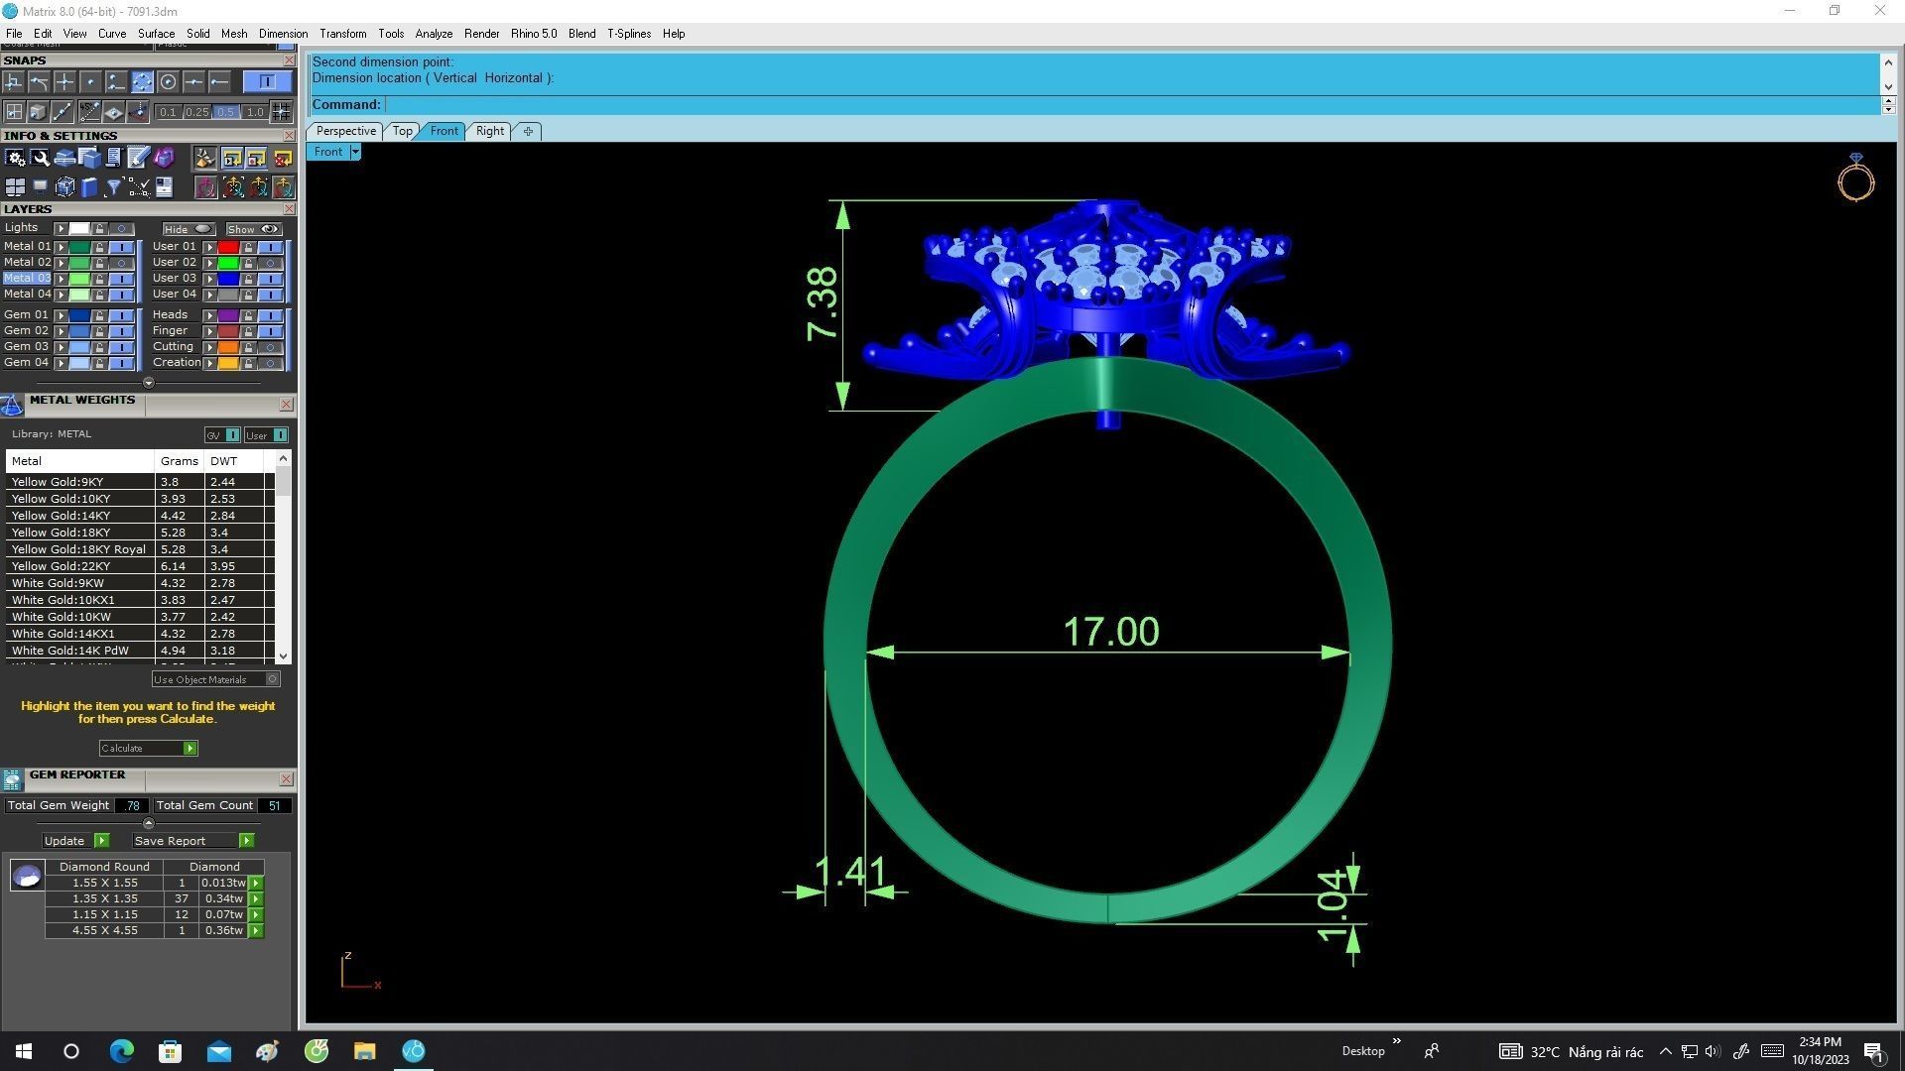The width and height of the screenshot is (1905, 1071).
Task: Switch to the Perspective viewport tab
Action: [x=345, y=131]
